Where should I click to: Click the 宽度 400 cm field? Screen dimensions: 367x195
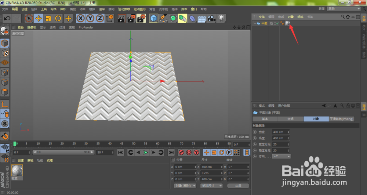pyautogui.click(x=281, y=132)
